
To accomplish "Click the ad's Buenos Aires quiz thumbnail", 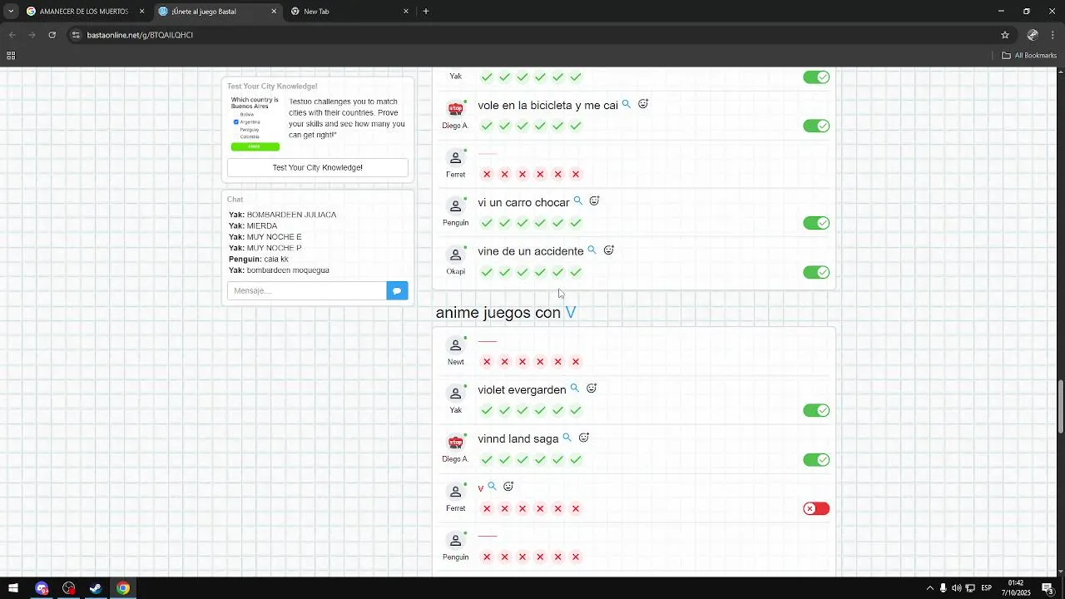I will click(255, 123).
